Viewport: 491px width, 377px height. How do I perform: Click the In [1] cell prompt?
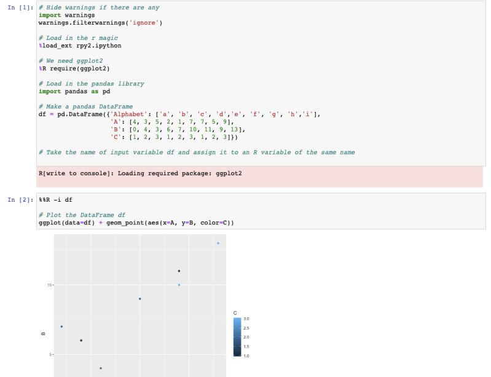(x=20, y=7)
